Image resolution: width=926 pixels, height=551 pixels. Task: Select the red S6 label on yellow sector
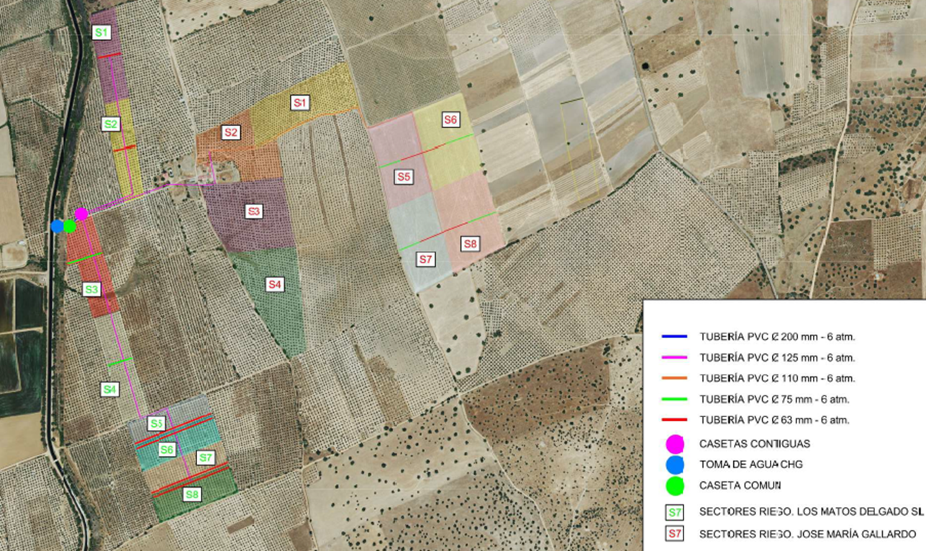450,120
